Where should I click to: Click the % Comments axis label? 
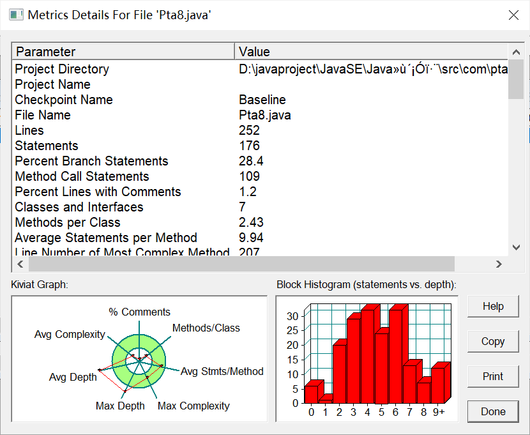139,312
